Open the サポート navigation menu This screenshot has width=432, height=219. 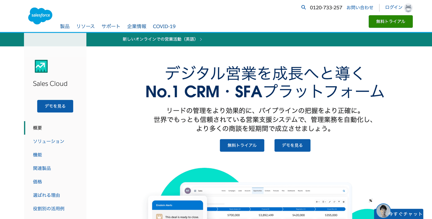point(111,26)
